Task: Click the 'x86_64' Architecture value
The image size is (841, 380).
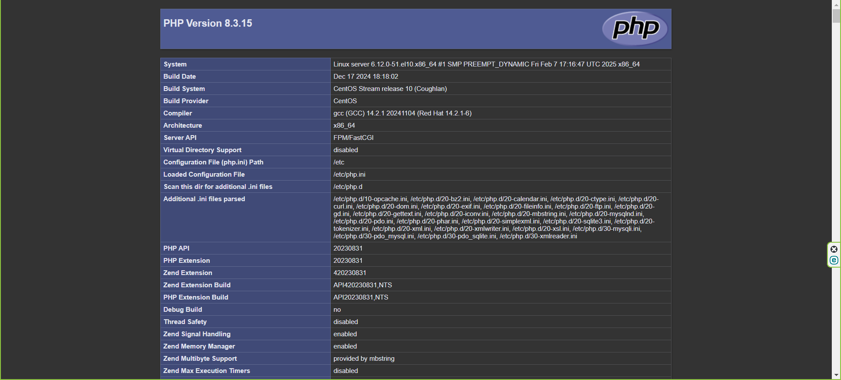Action: (344, 126)
